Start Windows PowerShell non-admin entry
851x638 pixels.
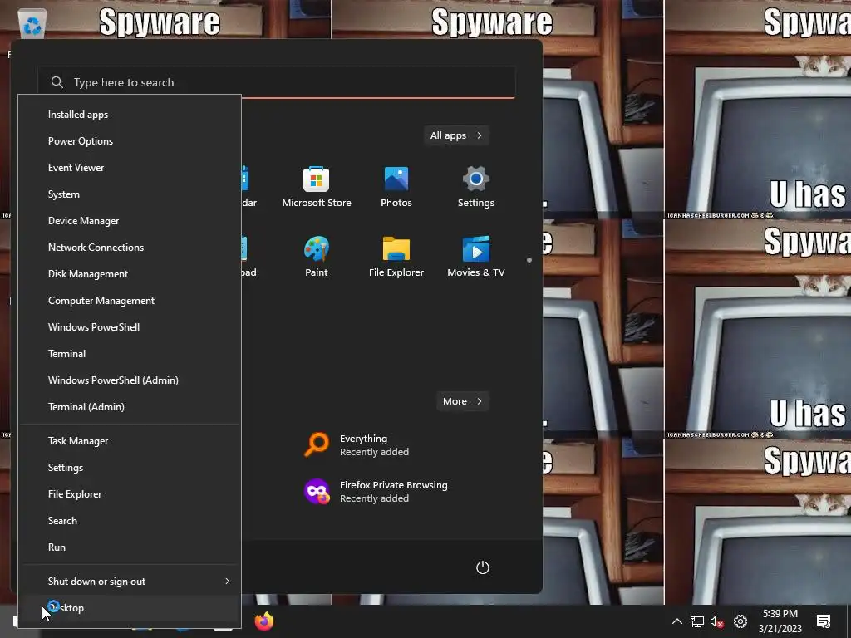click(130, 327)
